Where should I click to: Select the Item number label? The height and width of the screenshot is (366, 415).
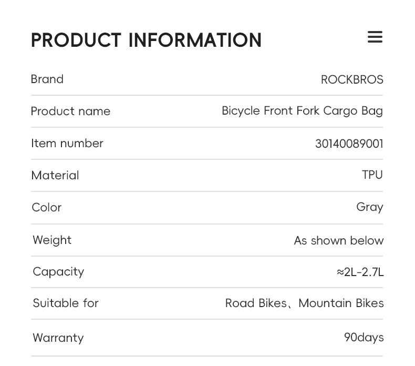67,144
